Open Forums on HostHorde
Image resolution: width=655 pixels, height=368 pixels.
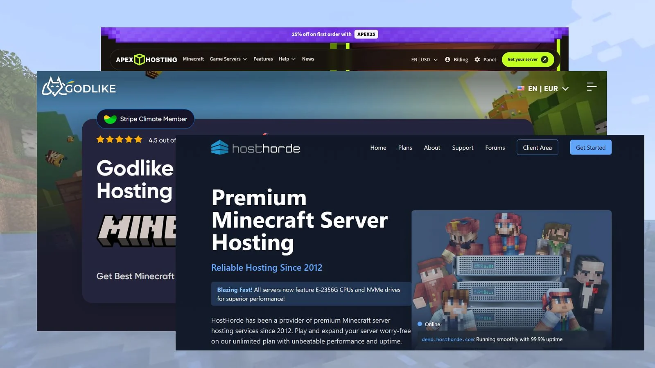click(x=495, y=148)
